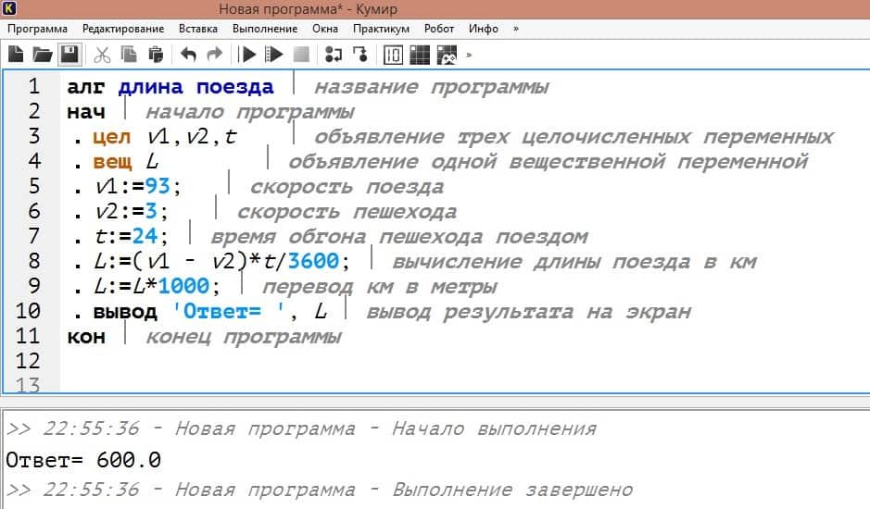
Task: Click keyword кон on line 11
Action: [86, 336]
